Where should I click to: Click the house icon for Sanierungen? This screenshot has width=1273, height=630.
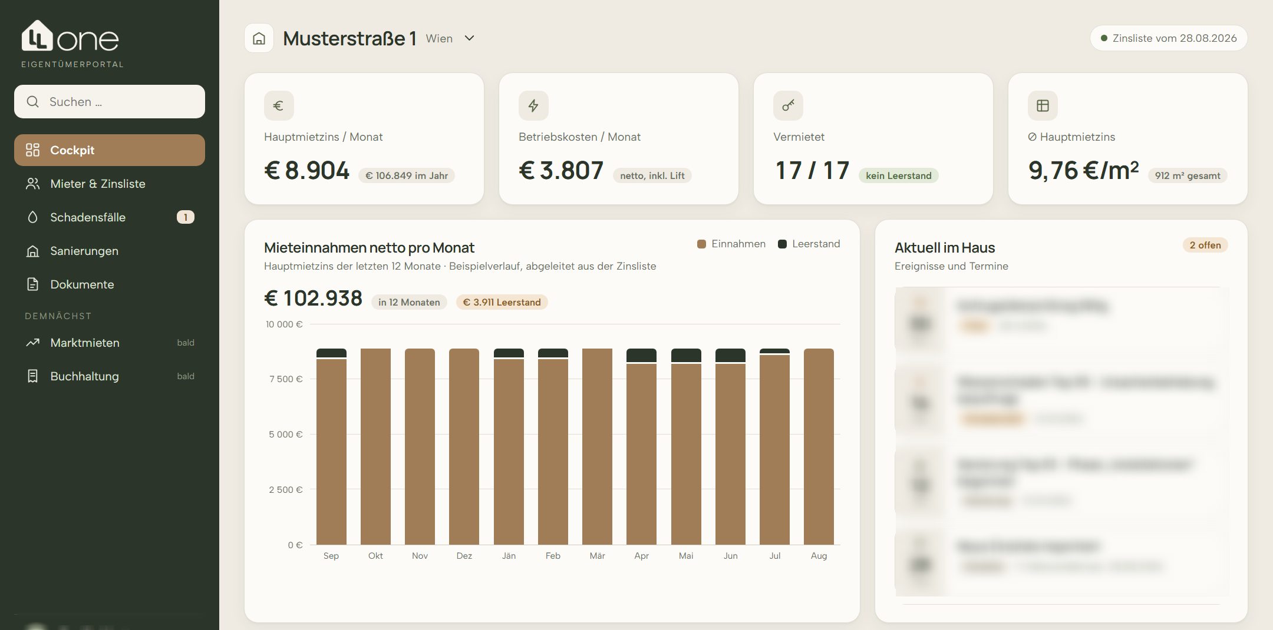pos(33,251)
